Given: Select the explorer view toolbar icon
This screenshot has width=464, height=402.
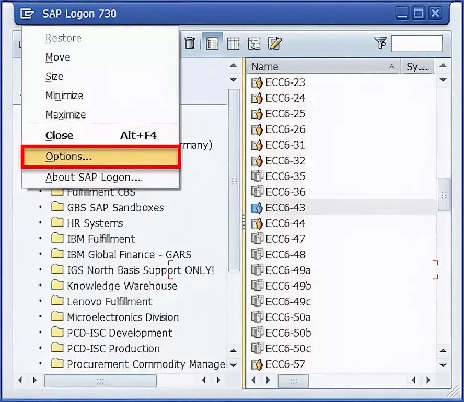Looking at the screenshot, I should point(212,43).
